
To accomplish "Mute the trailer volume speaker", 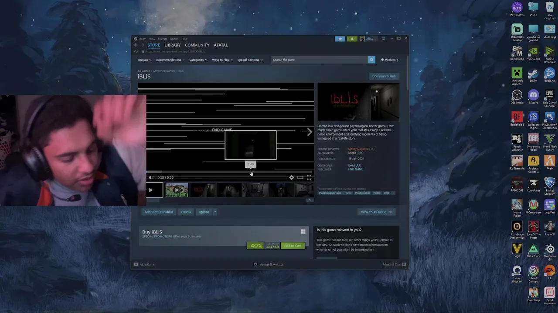I will tap(151, 177).
